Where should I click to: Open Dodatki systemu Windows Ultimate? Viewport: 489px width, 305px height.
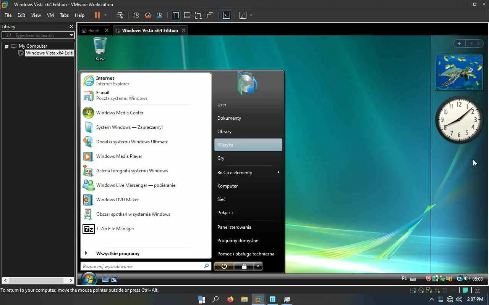(146, 142)
